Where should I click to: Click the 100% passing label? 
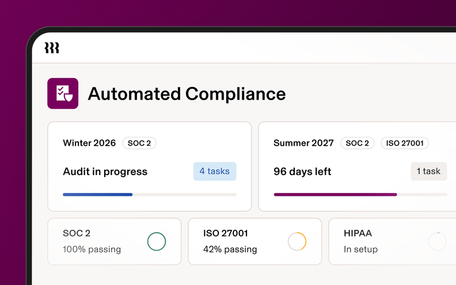92,249
